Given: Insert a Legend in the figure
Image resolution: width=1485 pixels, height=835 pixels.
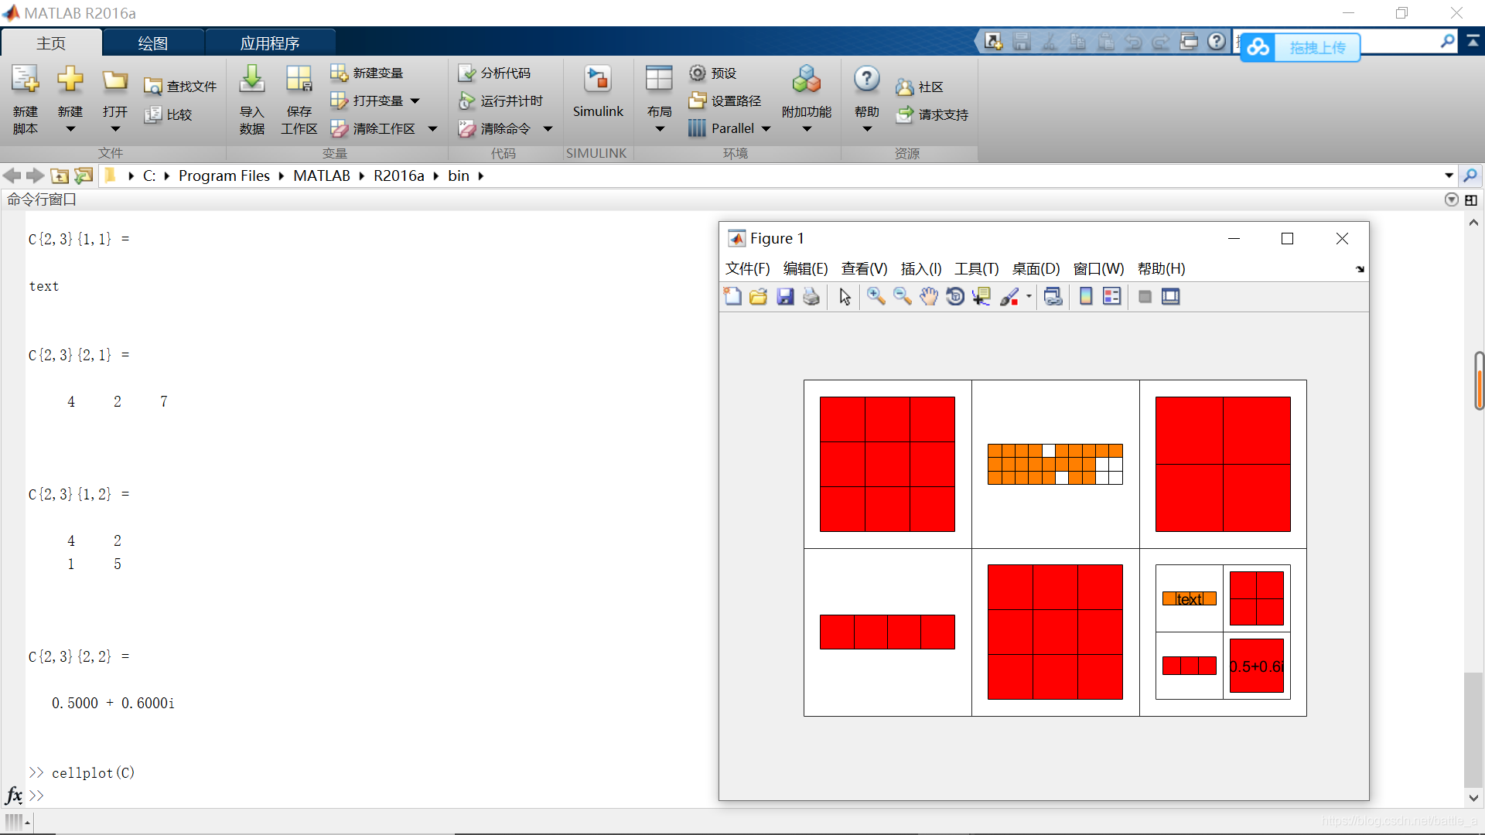Looking at the screenshot, I should point(1112,296).
